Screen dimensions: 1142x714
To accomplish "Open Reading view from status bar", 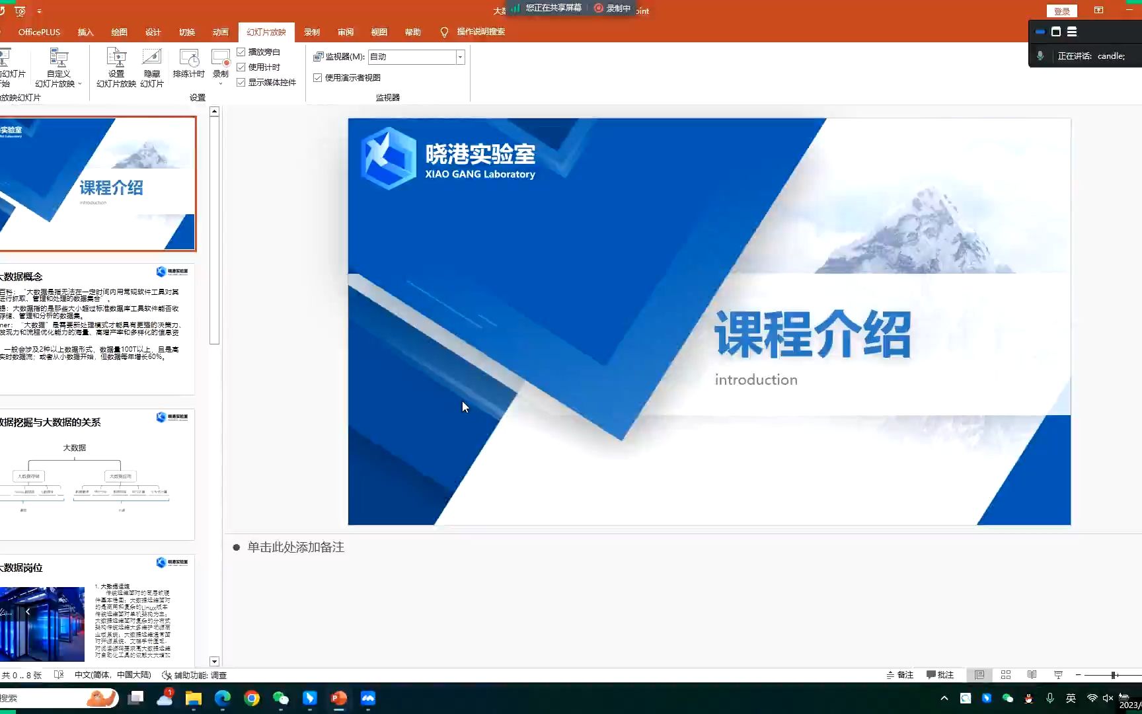I will point(1032,674).
